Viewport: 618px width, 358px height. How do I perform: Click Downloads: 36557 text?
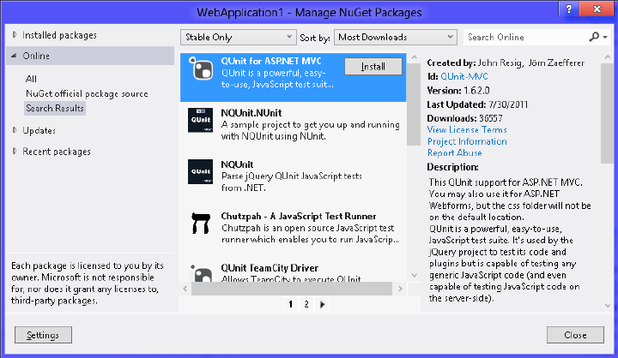(464, 118)
